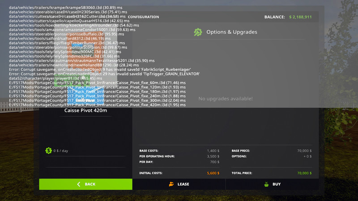The width and height of the screenshot is (358, 201).
Task: Select the Caisse Pivot 420m item name
Action: 86,110
